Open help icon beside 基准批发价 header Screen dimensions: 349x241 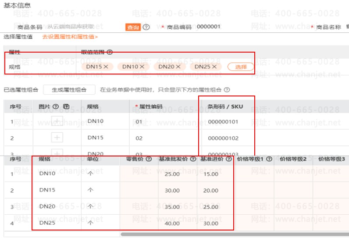tap(193, 159)
